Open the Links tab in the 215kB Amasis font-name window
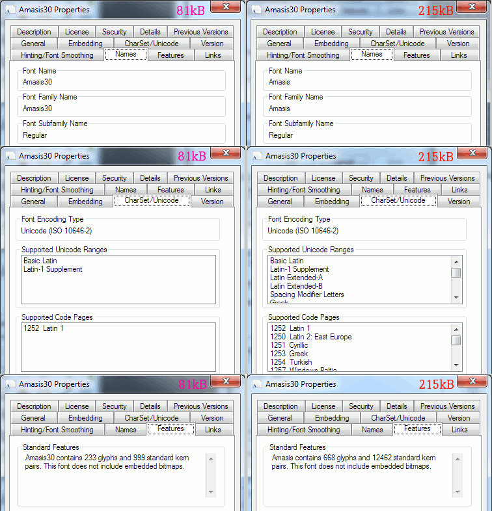The width and height of the screenshot is (492, 511). [x=459, y=55]
